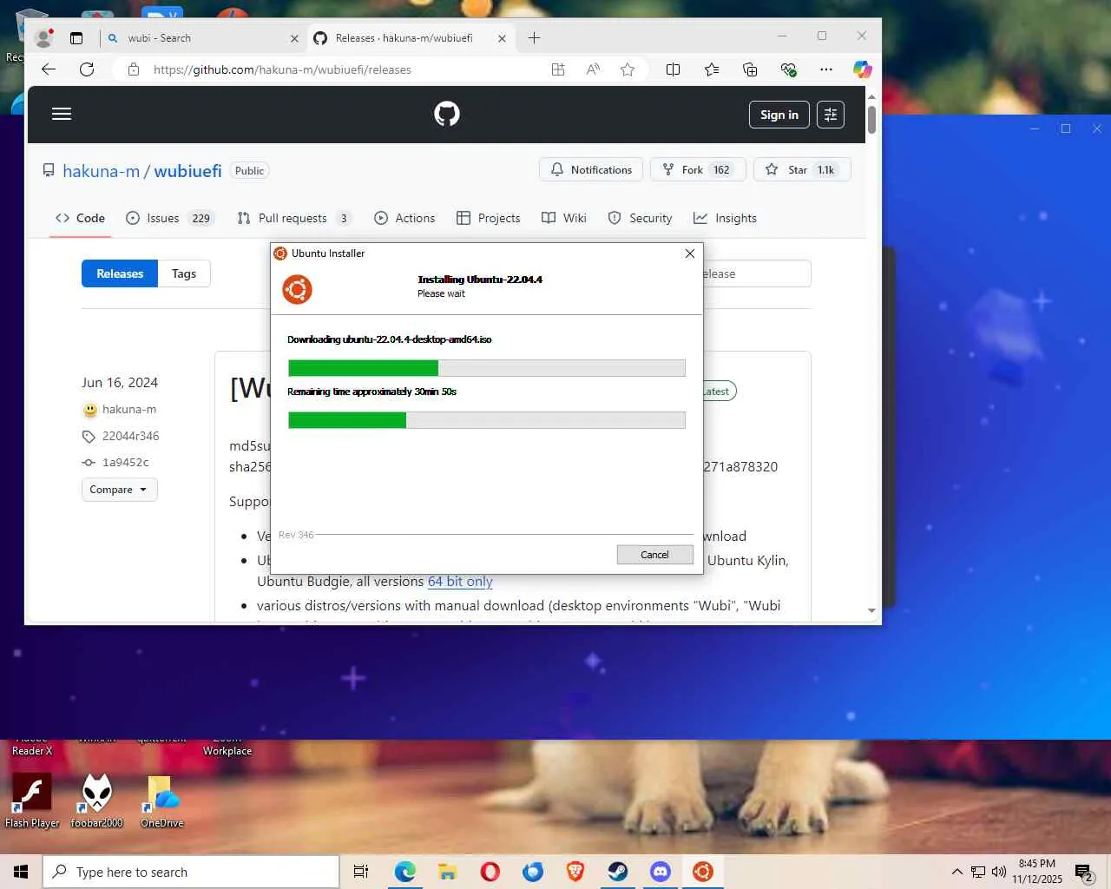
Task: Fork the wubiuefi repository
Action: click(x=698, y=170)
